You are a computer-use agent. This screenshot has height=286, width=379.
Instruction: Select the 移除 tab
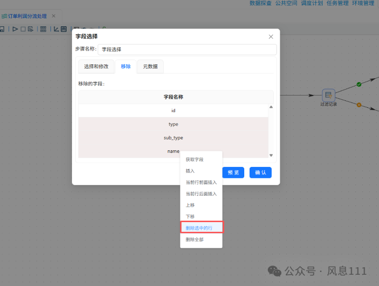(x=126, y=67)
